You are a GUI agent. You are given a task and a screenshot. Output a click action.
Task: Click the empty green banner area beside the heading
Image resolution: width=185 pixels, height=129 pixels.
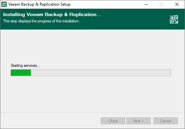tap(135, 19)
